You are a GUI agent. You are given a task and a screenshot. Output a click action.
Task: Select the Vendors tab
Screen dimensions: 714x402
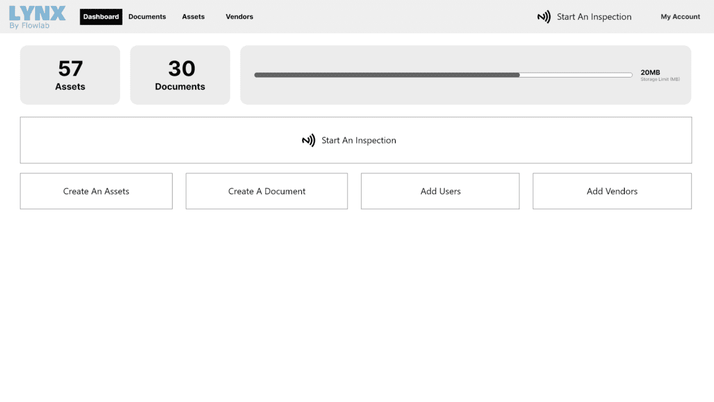(239, 17)
